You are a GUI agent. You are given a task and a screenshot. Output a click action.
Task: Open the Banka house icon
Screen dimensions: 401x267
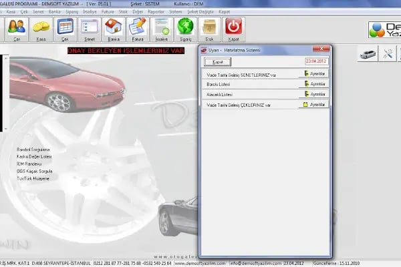[114, 29]
